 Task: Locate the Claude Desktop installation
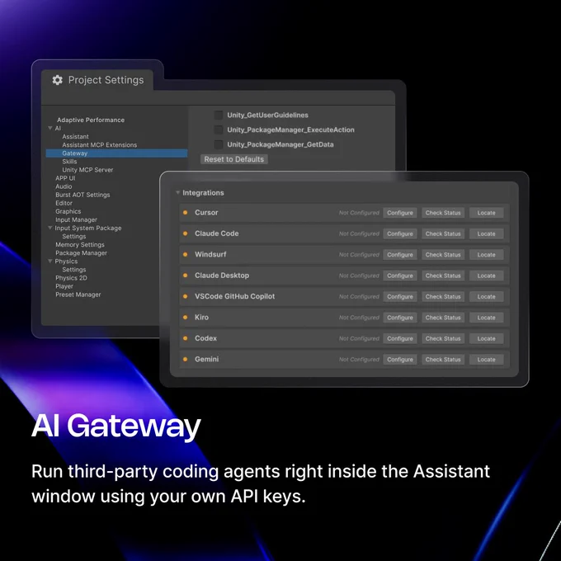pos(486,276)
